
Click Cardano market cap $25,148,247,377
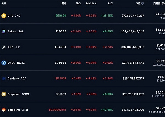click(x=133, y=79)
